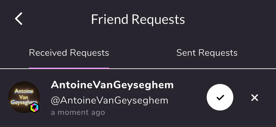Decline the request with the X icon
This screenshot has height=127, width=276.
255,98
